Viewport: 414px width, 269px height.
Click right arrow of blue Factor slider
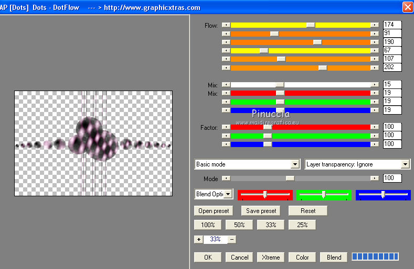click(x=374, y=144)
